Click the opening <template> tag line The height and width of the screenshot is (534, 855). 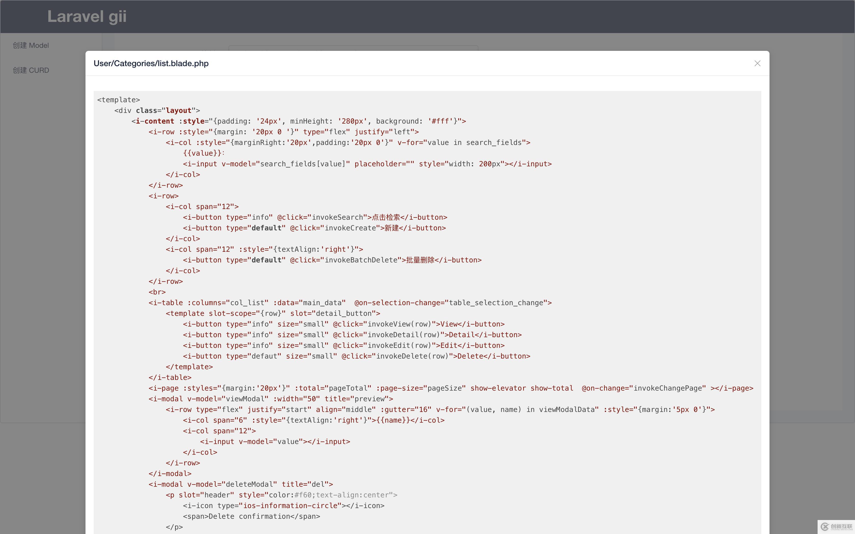pos(119,100)
